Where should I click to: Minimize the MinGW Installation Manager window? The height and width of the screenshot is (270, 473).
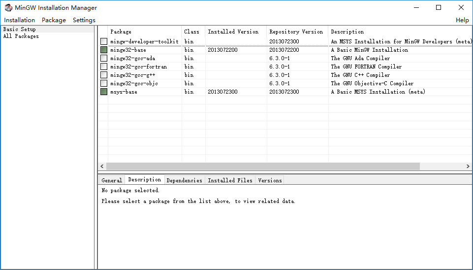[416, 7]
